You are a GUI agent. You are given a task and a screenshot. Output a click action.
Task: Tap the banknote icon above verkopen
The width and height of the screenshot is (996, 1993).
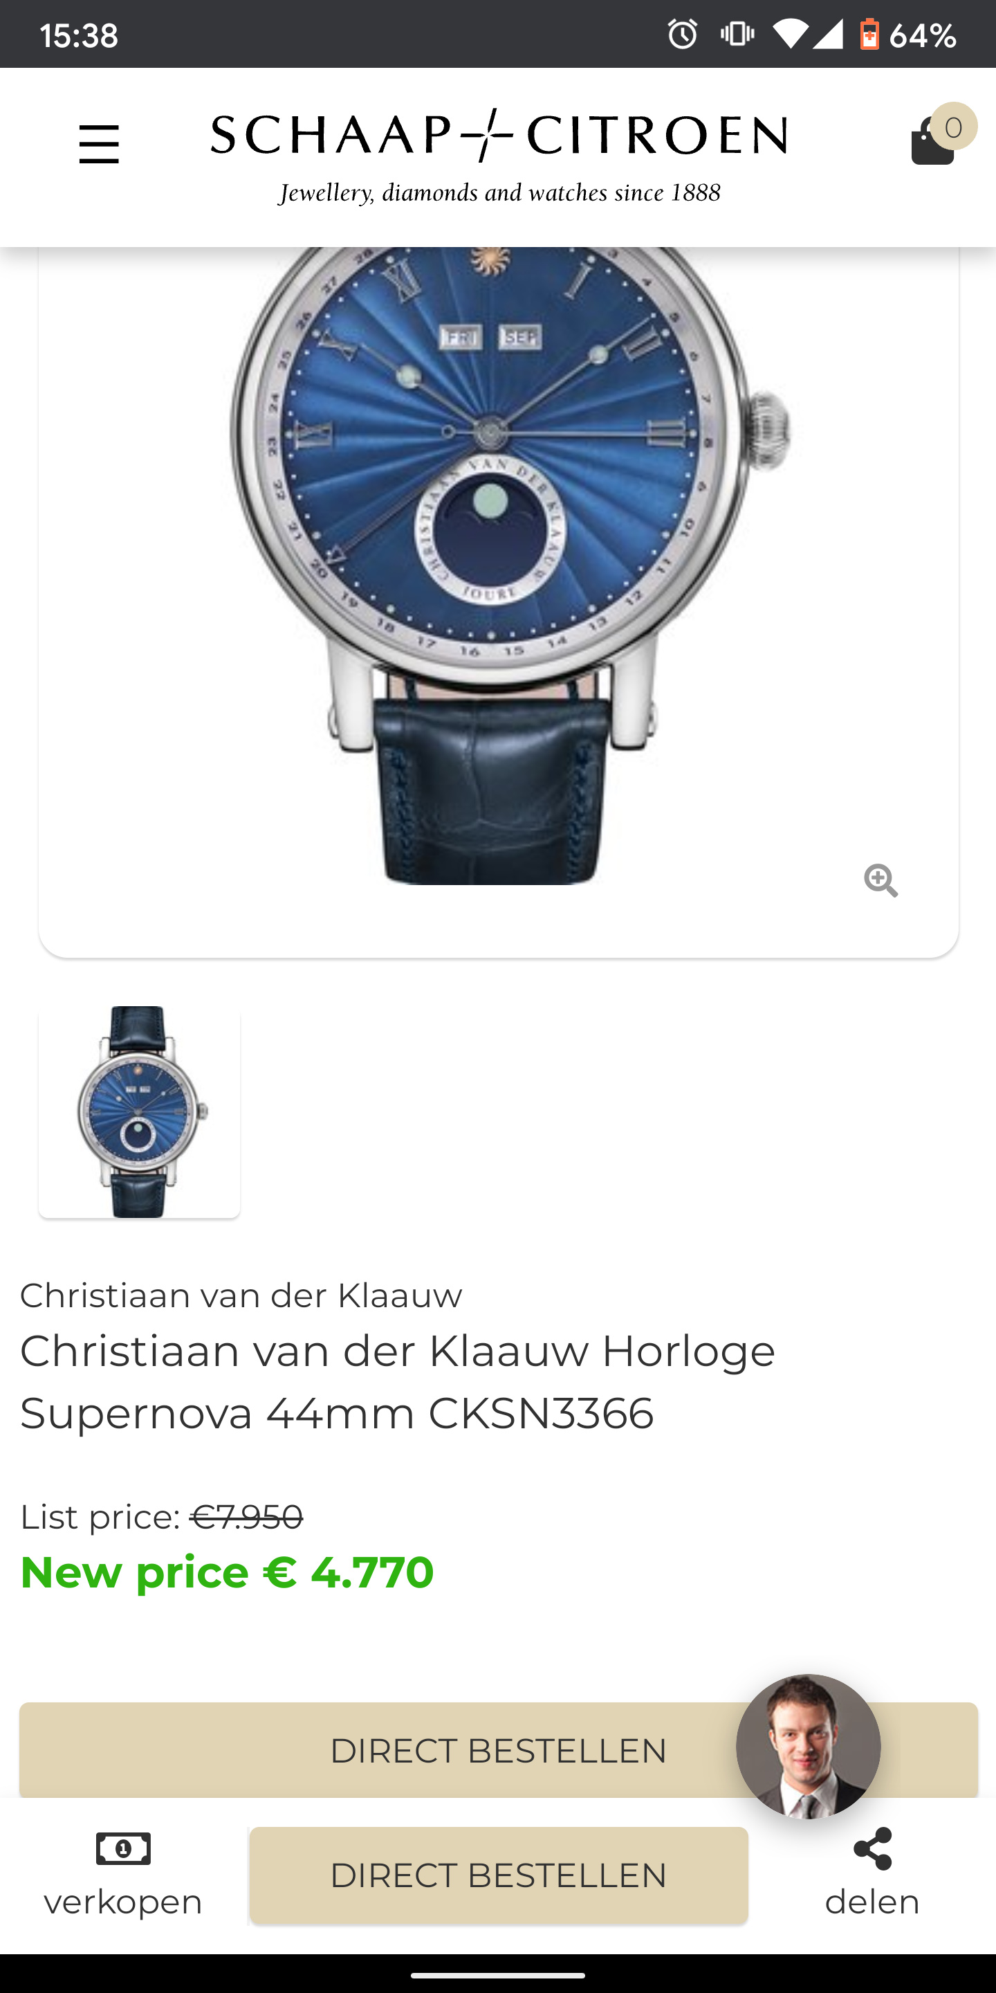click(x=123, y=1849)
